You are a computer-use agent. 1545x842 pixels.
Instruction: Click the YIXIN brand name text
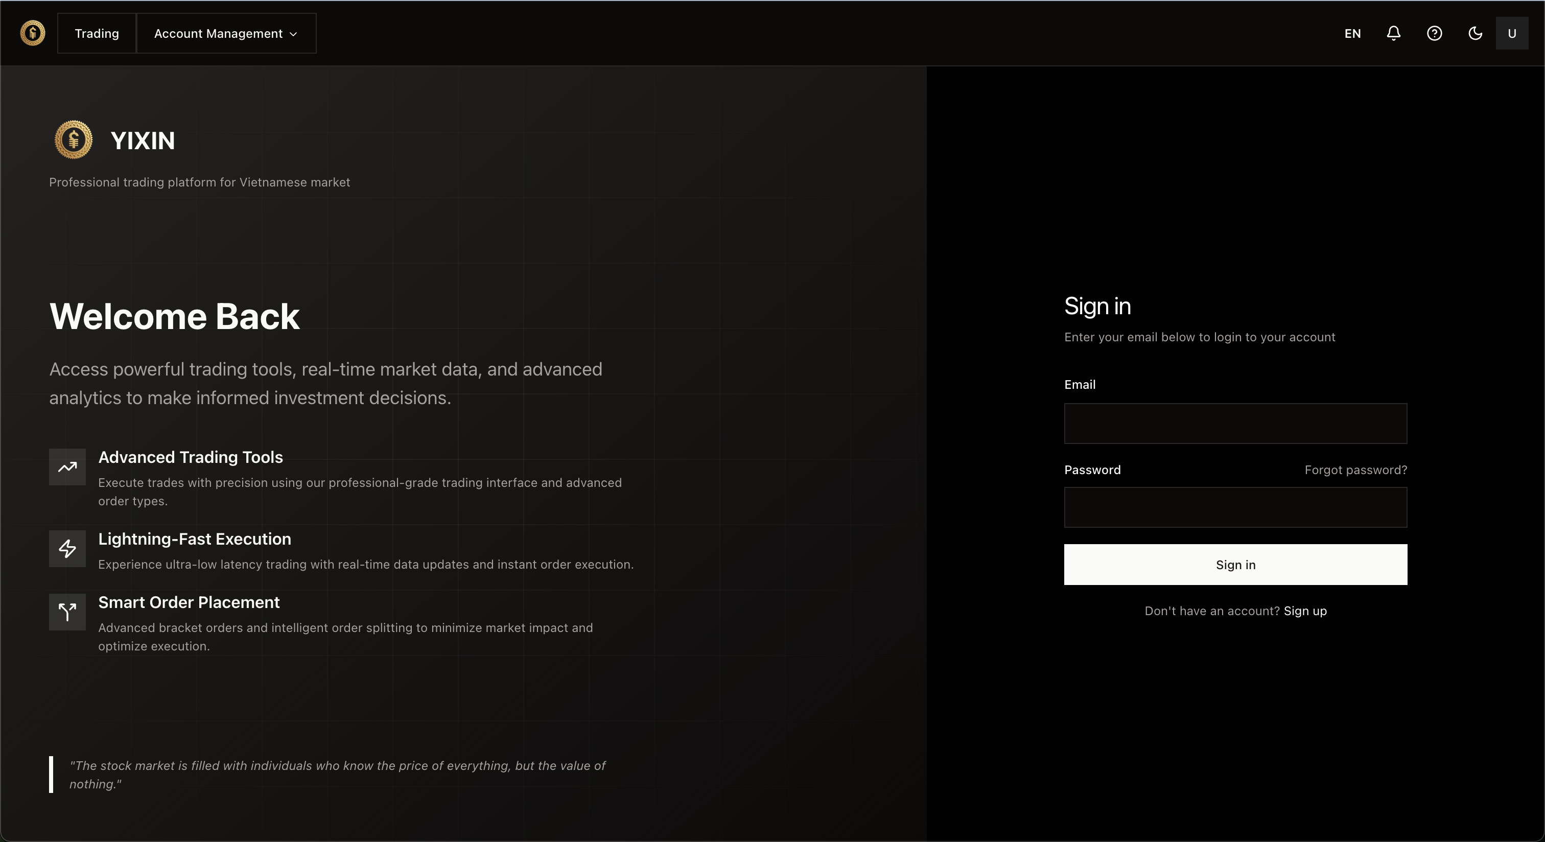pos(143,141)
